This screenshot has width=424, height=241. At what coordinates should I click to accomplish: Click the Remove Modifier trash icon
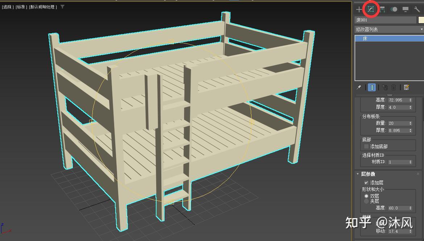(394, 87)
